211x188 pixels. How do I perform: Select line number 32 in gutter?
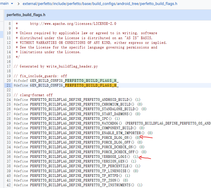pyautogui.click(x=8, y=138)
